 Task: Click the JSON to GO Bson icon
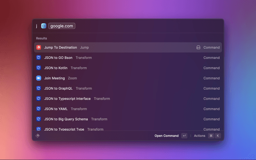pyautogui.click(x=39, y=58)
